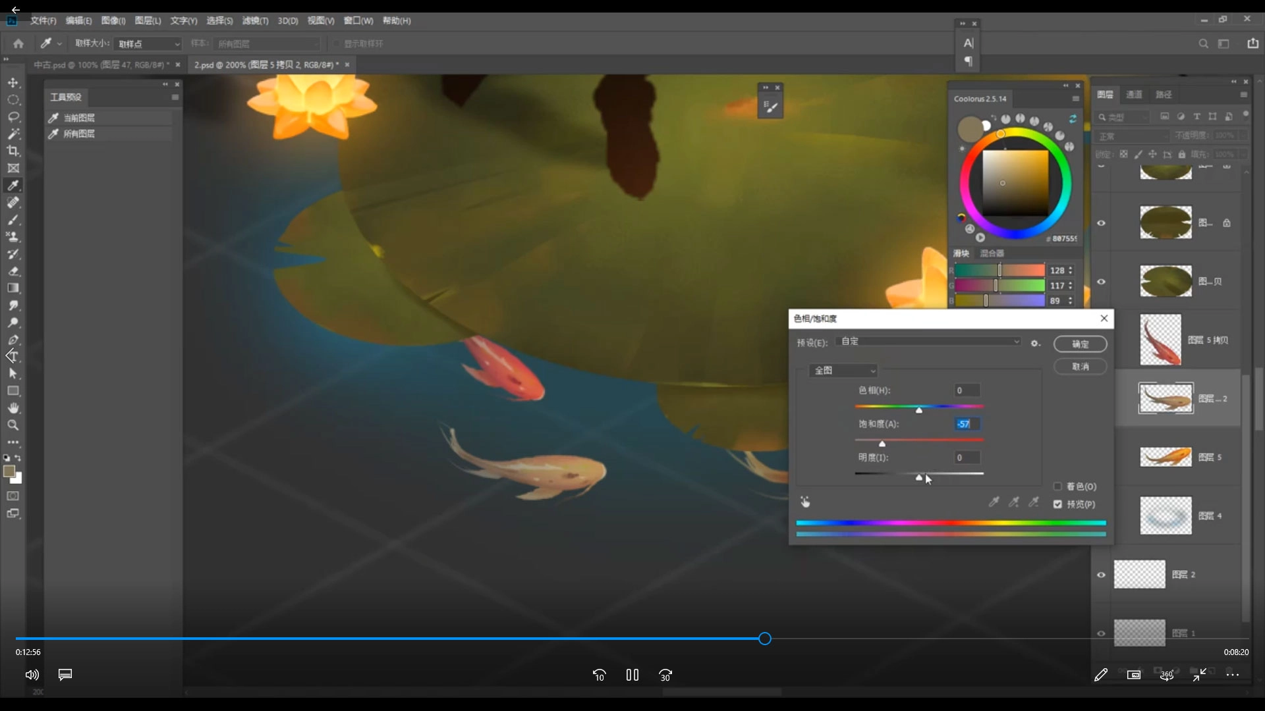This screenshot has width=1265, height=711.
Task: Click the 确定 OK button
Action: (1080, 344)
